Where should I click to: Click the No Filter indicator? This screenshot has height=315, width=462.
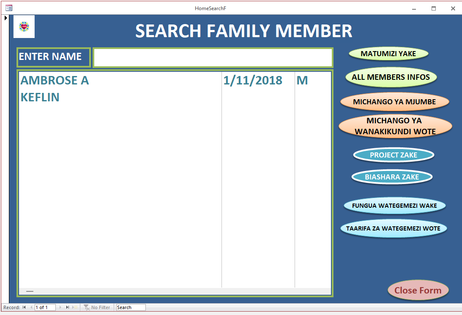coord(97,307)
